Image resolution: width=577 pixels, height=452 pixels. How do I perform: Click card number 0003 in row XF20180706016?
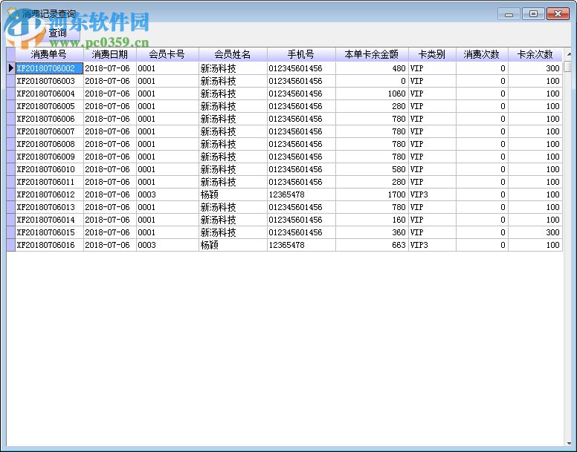(167, 245)
